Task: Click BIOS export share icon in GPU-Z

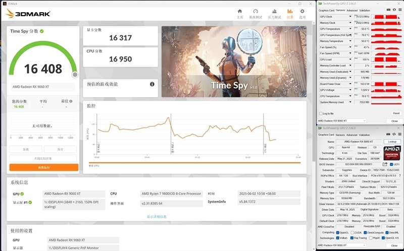Action: pos(385,164)
